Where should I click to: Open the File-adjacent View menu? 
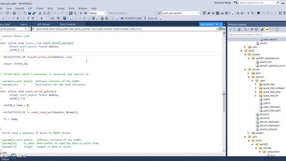pyautogui.click(x=9, y=8)
